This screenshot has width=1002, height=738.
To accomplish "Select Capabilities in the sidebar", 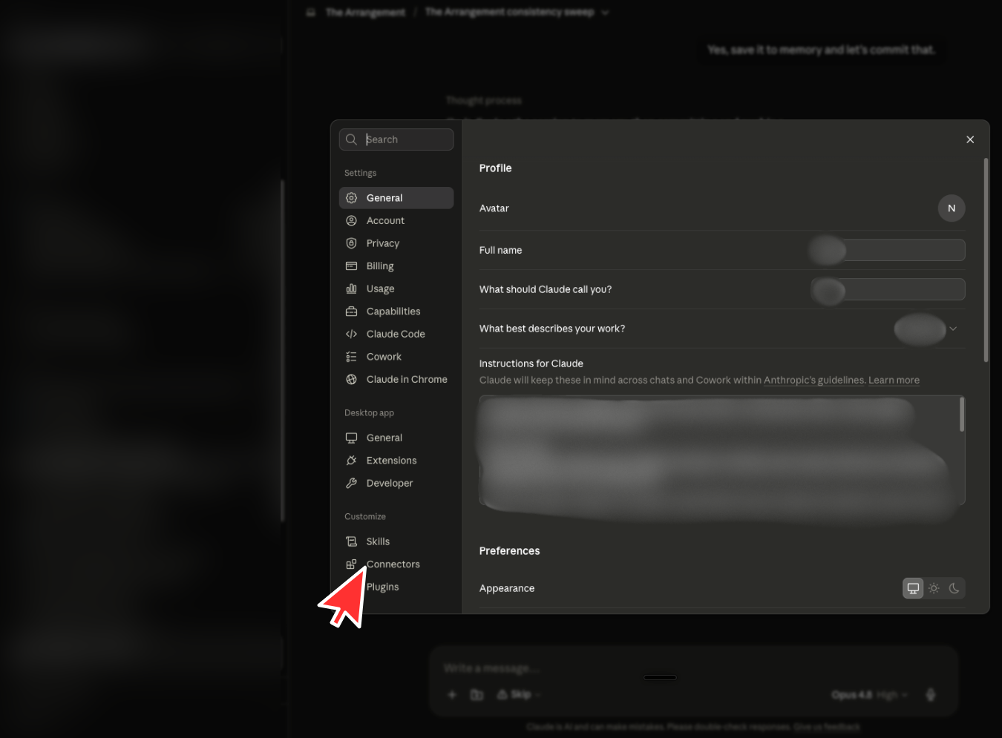I will 396,312.
